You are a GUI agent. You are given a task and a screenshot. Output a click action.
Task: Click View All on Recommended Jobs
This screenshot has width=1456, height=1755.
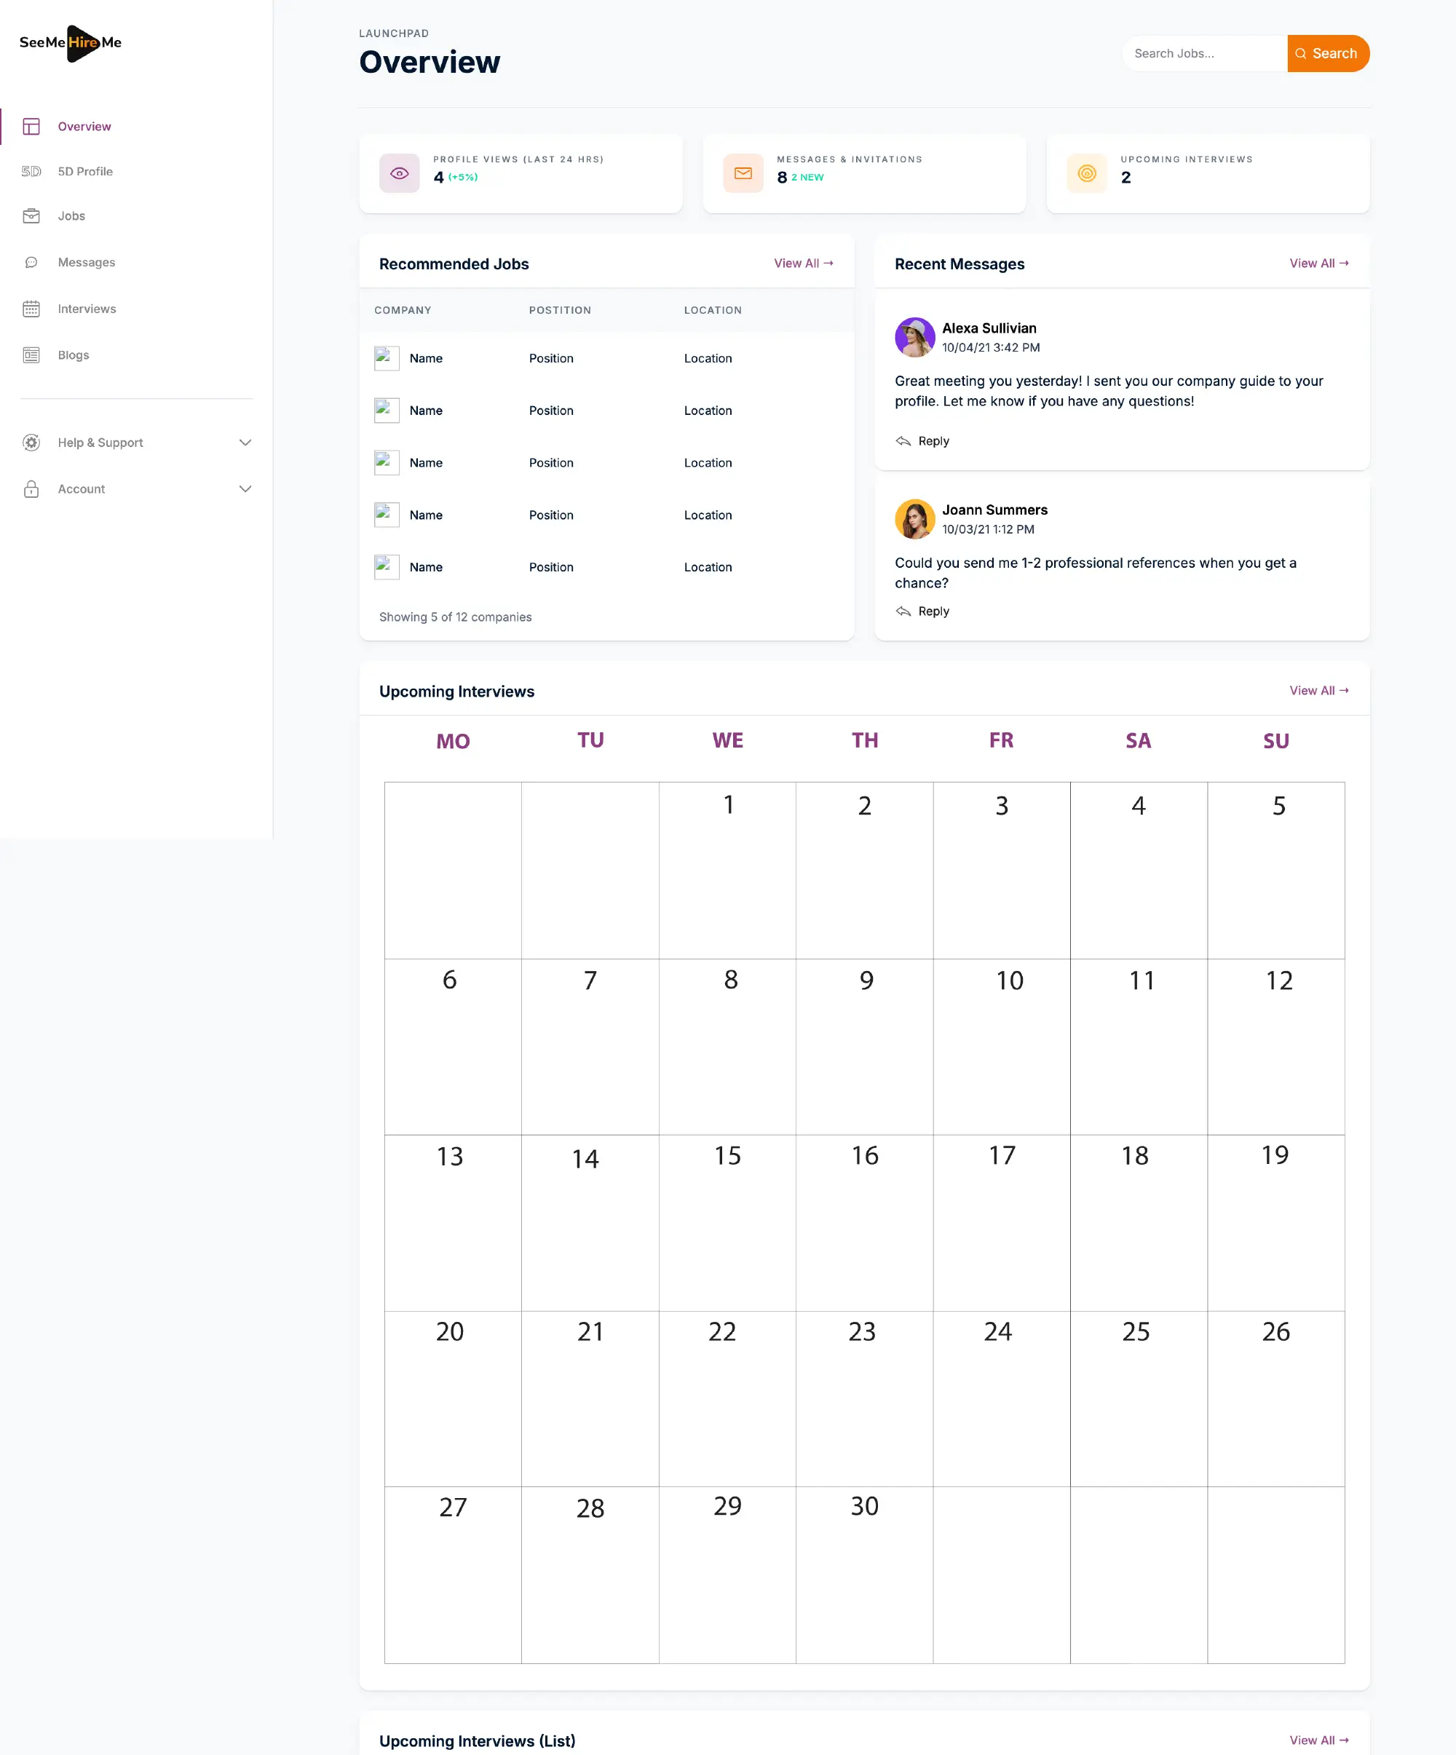tap(803, 263)
